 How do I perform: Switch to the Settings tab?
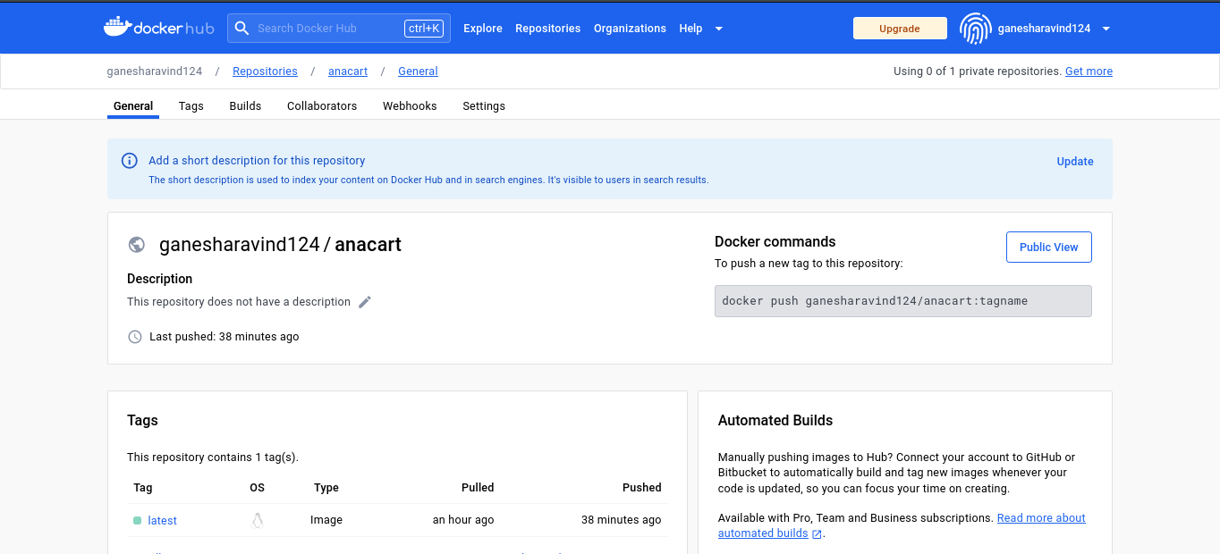pyautogui.click(x=484, y=105)
